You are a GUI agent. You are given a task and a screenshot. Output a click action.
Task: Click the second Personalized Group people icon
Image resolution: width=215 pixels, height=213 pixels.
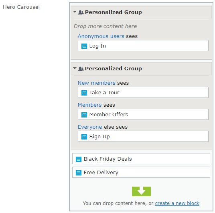point(81,69)
